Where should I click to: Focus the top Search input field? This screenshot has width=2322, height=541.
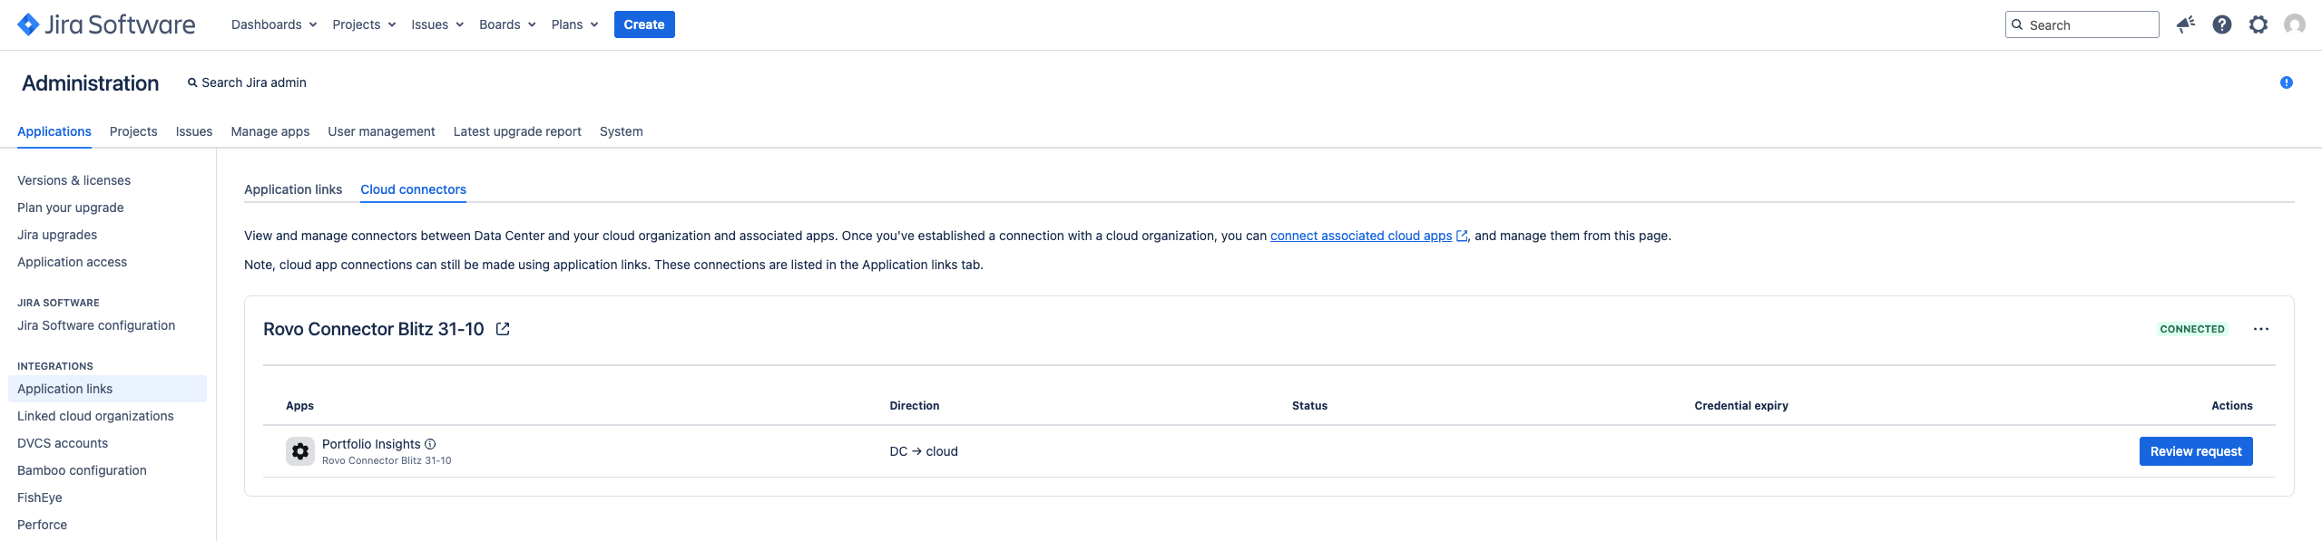(2082, 24)
